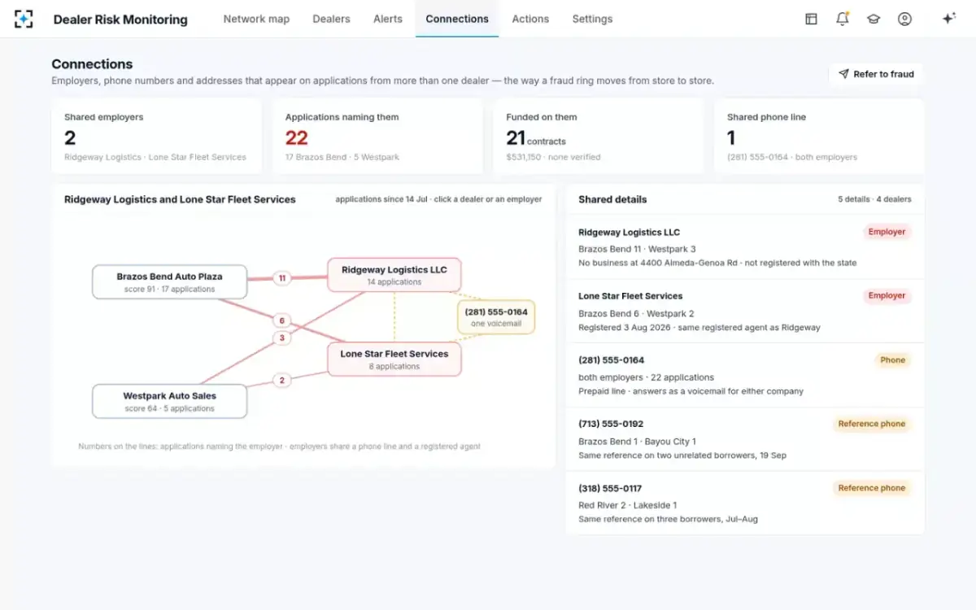Click 'applications since 14 Jul' note
Image resolution: width=976 pixels, height=610 pixels.
tap(382, 199)
